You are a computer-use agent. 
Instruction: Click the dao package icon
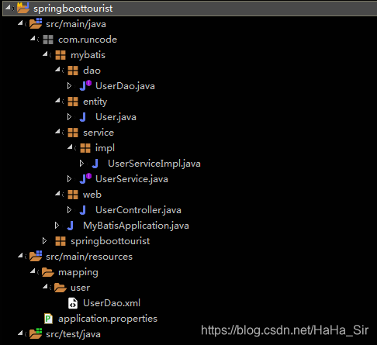73,71
